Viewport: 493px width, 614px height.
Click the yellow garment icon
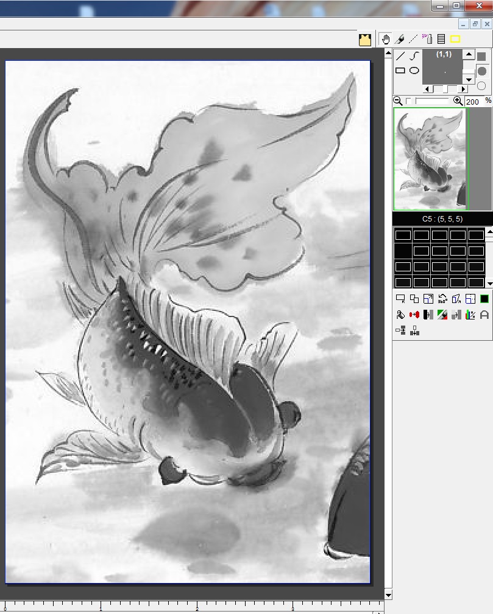[x=364, y=40]
